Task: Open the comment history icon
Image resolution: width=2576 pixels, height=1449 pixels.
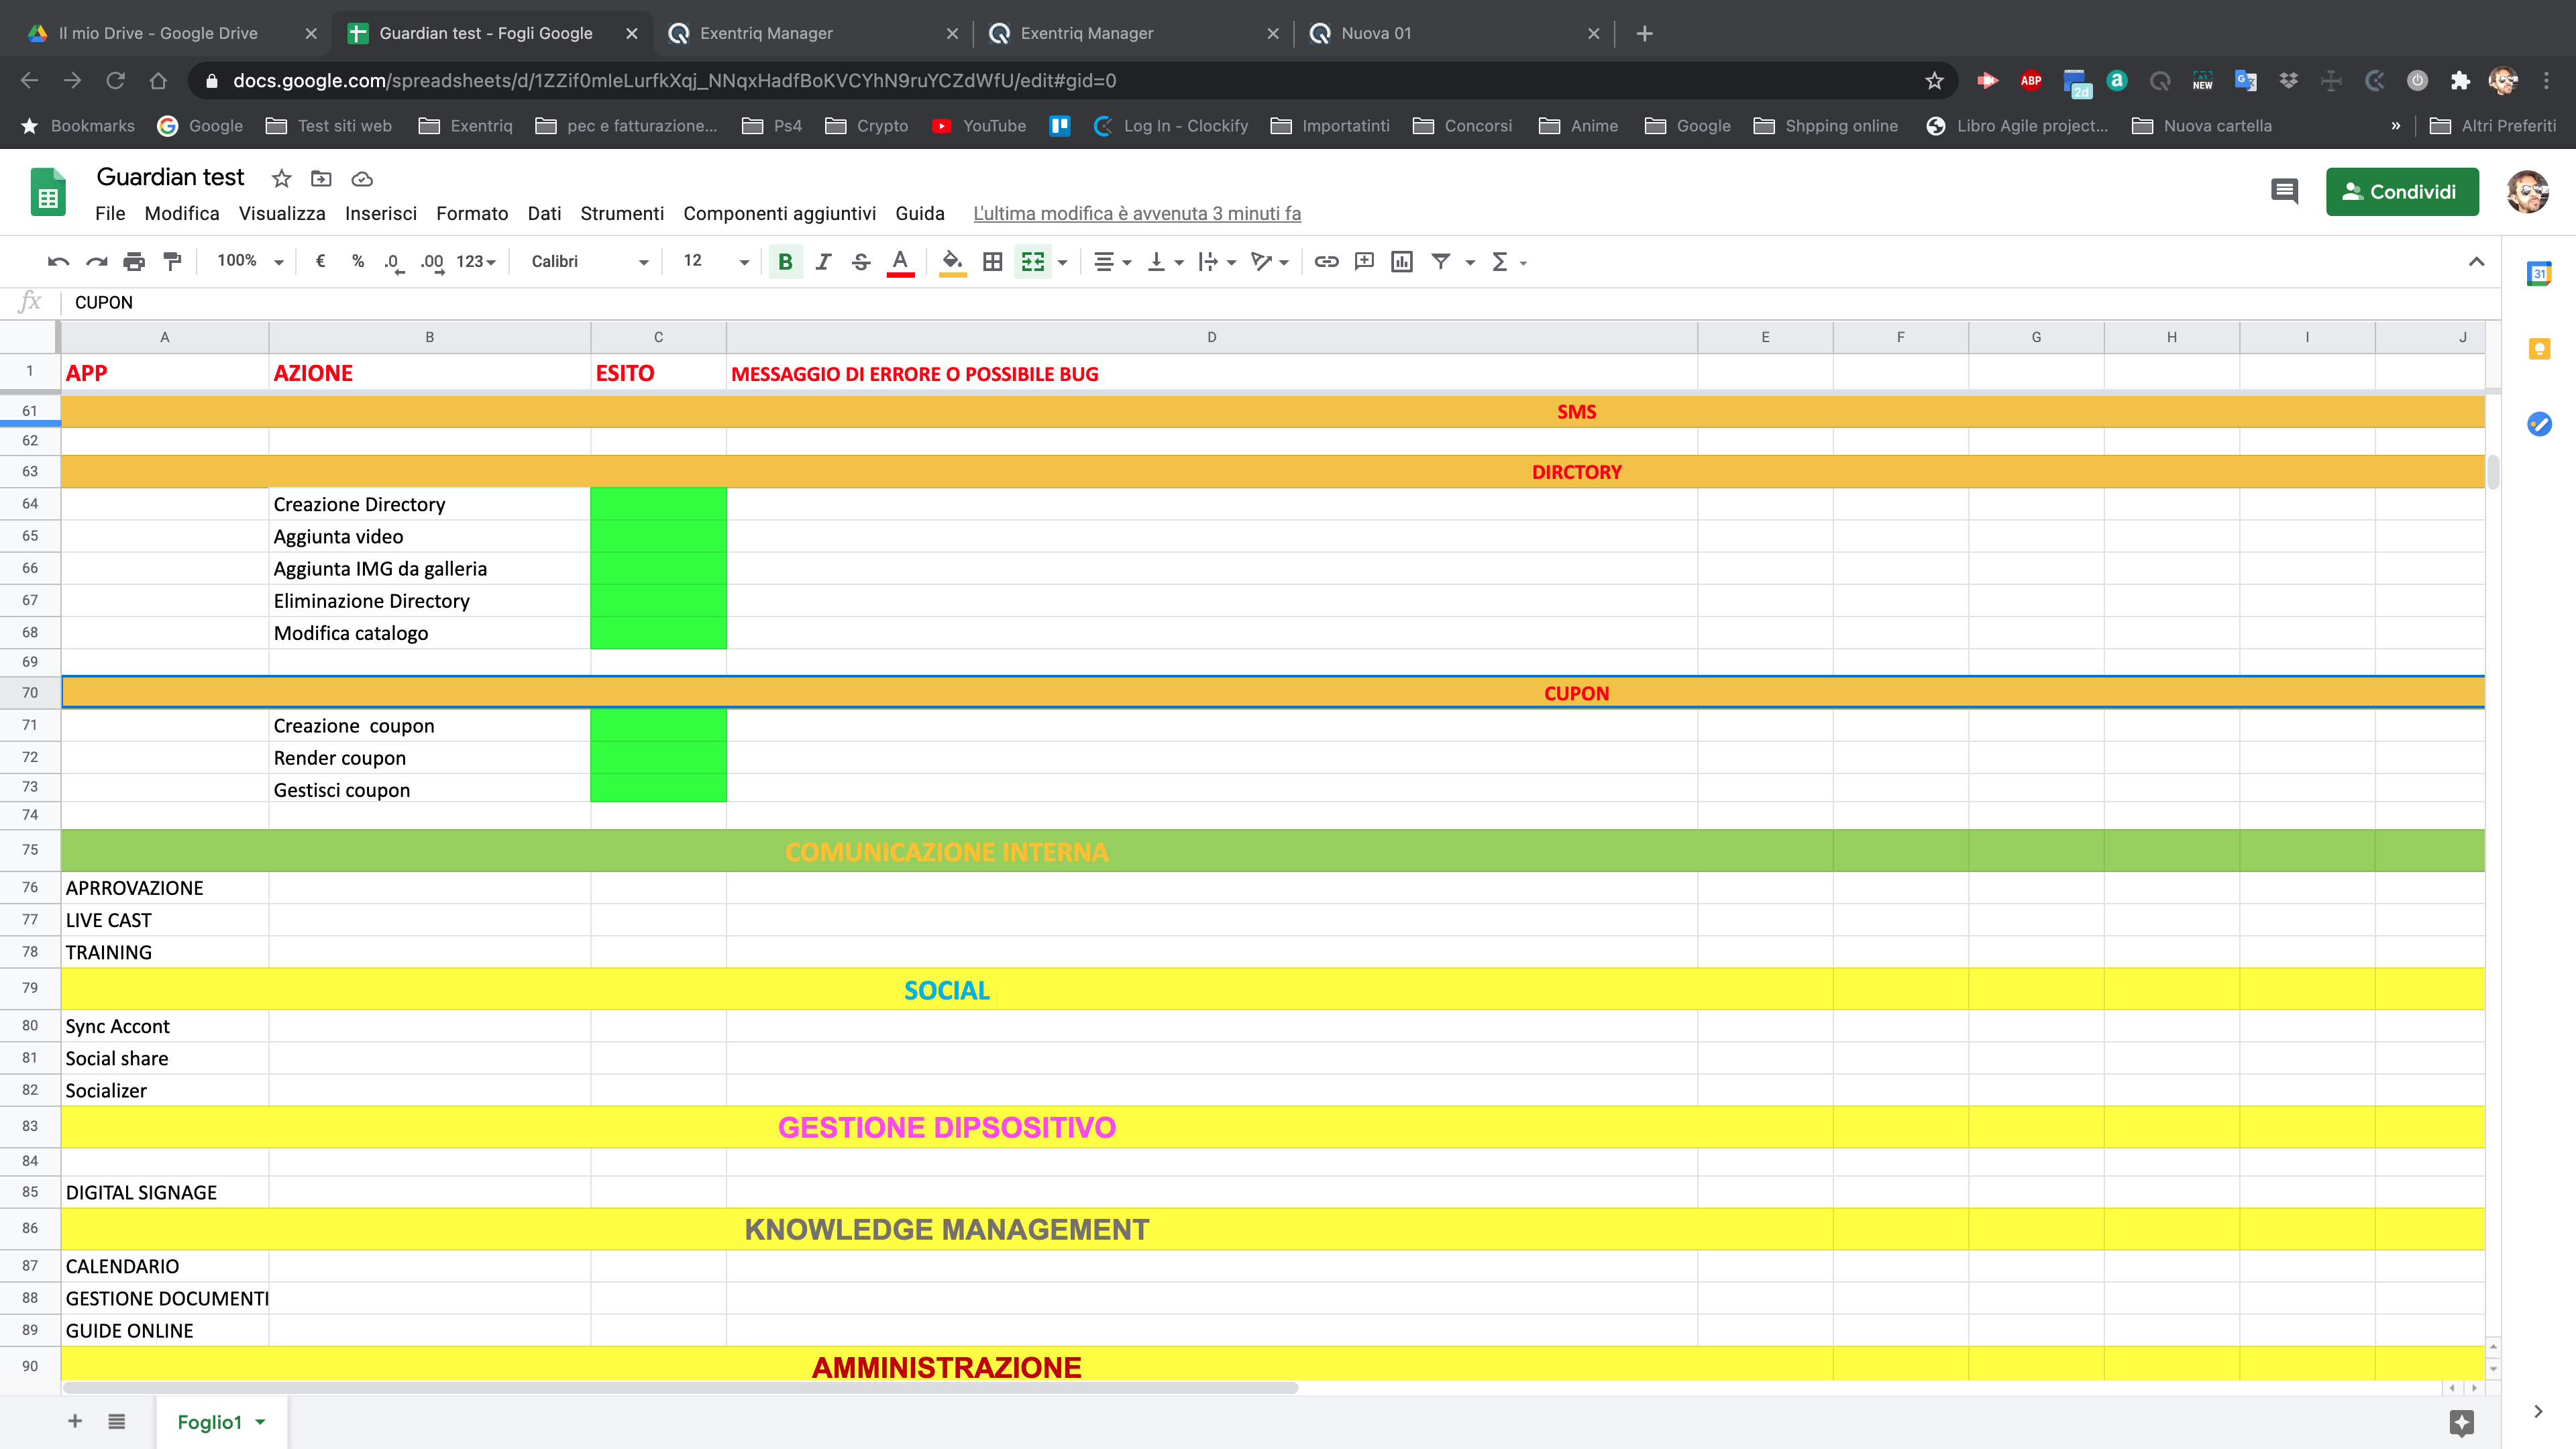Action: 2284,191
